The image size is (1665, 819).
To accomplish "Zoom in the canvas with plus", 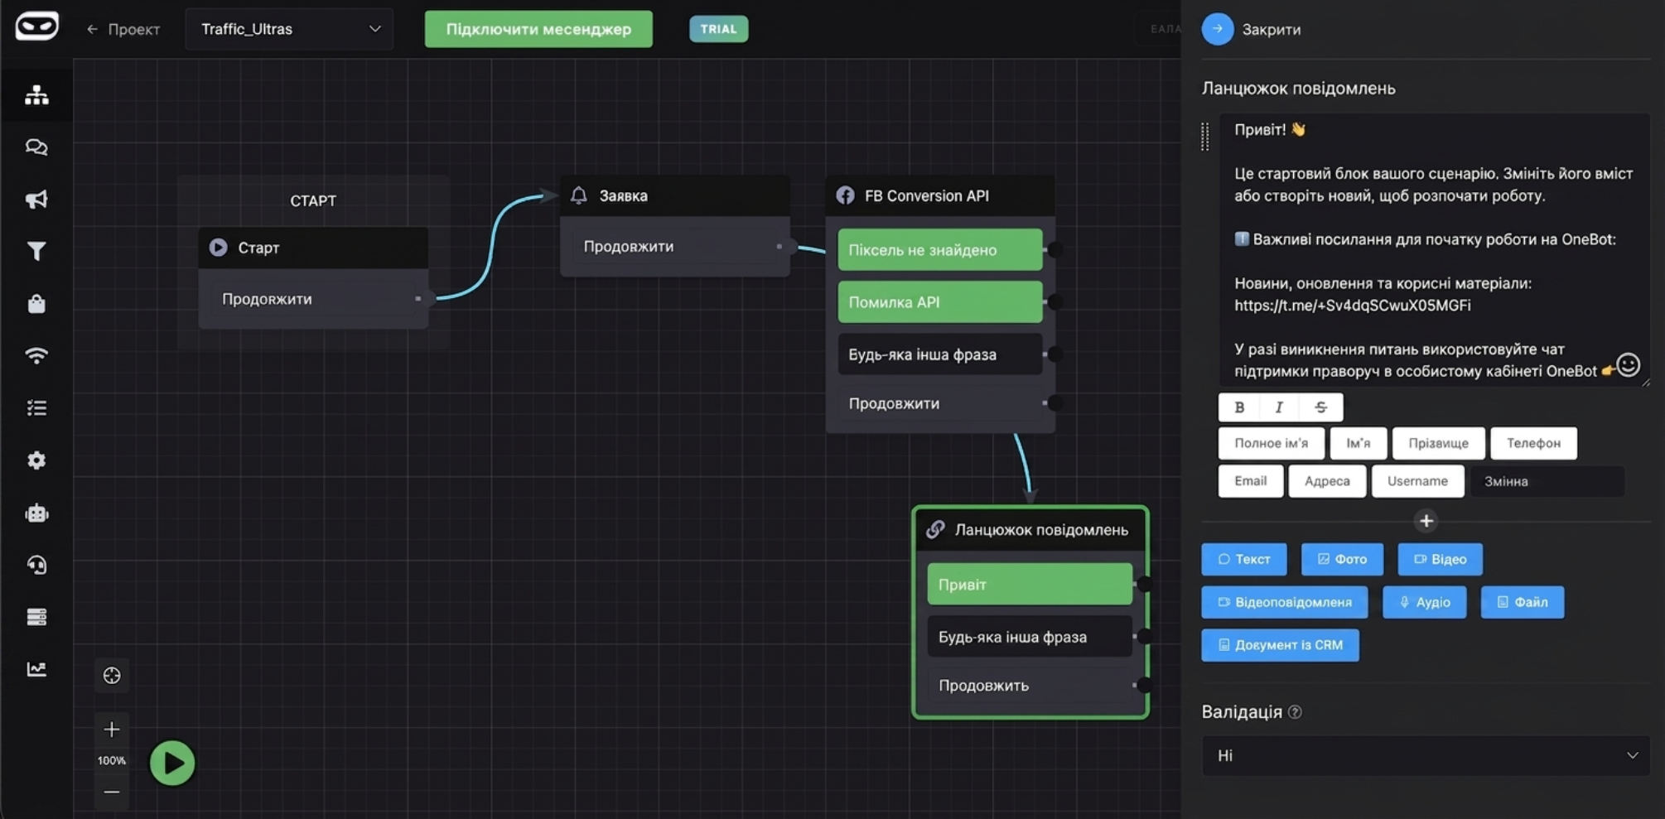I will (x=112, y=730).
